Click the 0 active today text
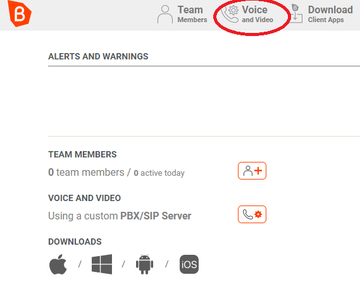This screenshot has width=360, height=282. point(159,173)
